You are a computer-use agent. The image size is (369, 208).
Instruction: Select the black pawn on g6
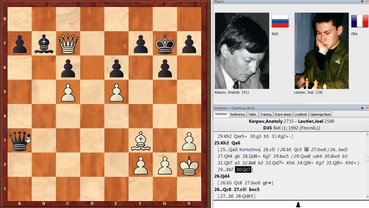[x=165, y=68]
